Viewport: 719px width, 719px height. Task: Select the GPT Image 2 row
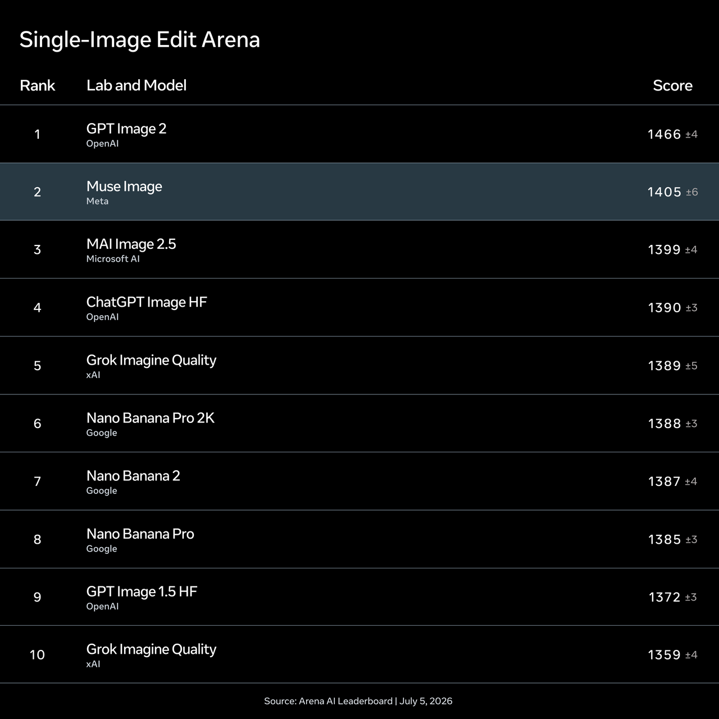pos(359,134)
